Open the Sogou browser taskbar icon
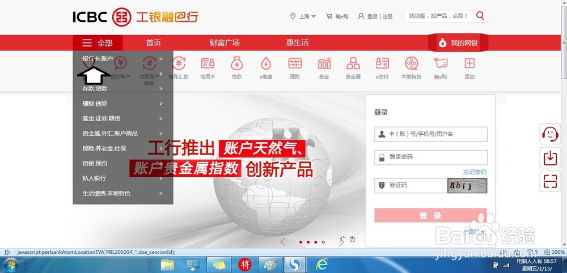This screenshot has height=273, width=567. click(x=294, y=265)
